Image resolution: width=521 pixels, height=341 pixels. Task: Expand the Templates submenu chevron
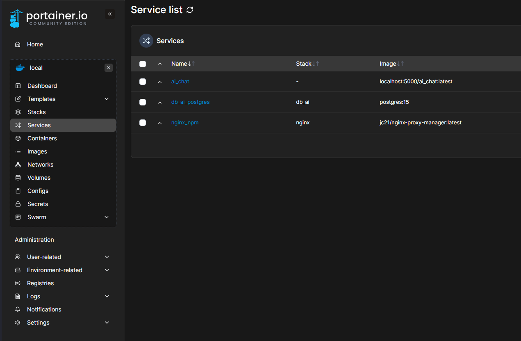point(107,99)
